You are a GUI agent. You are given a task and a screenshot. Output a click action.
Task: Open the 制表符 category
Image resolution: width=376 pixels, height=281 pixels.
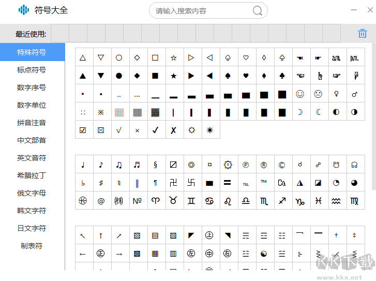click(x=33, y=246)
